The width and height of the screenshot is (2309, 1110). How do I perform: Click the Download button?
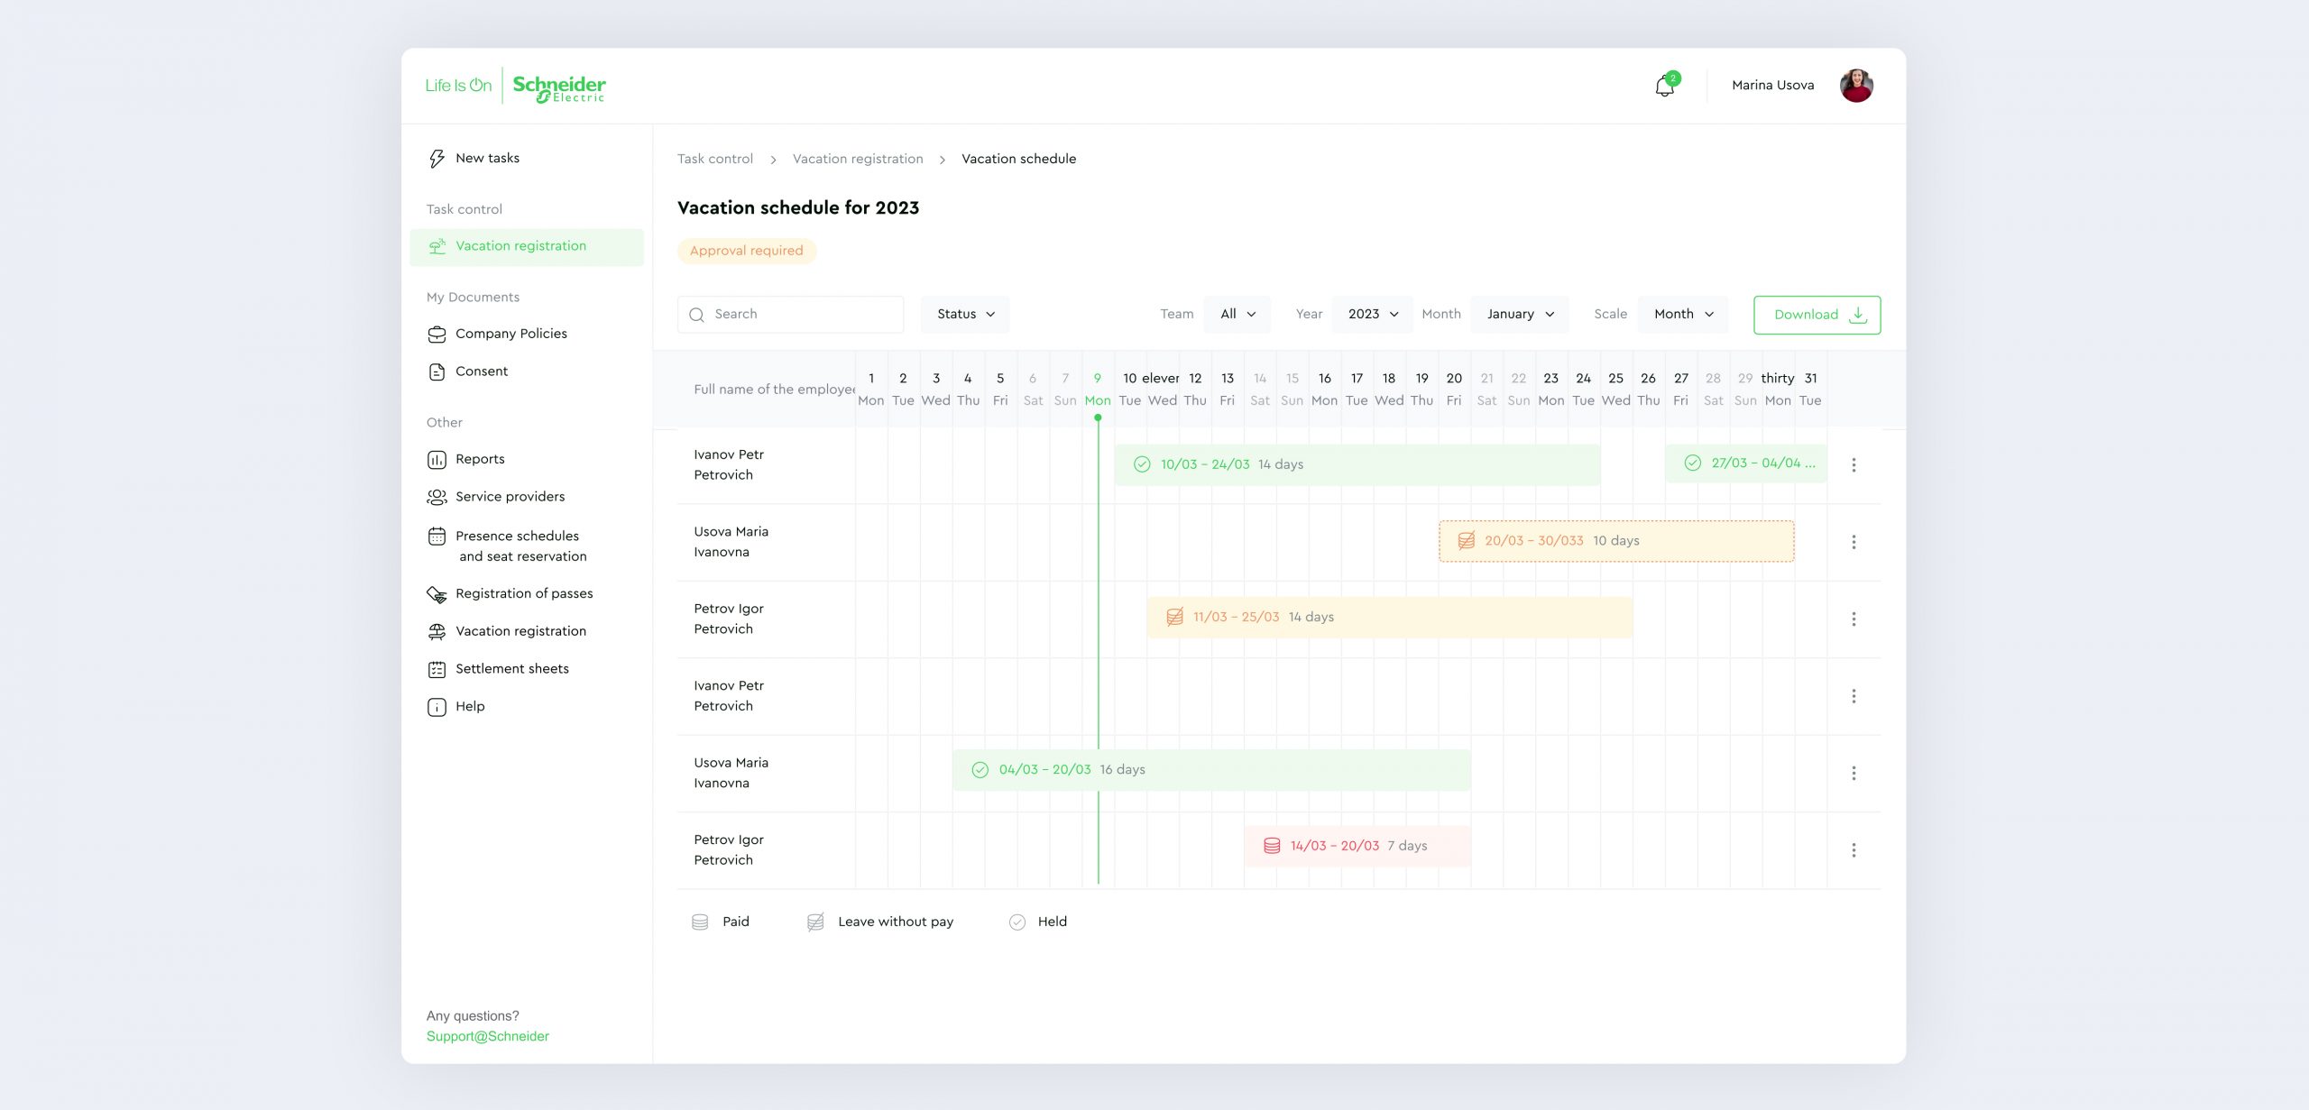pyautogui.click(x=1817, y=315)
